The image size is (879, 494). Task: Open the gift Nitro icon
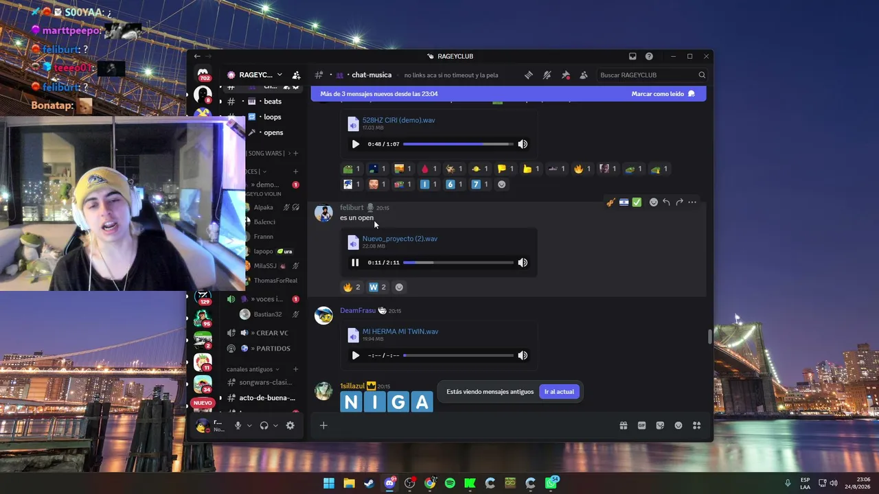[624, 425]
